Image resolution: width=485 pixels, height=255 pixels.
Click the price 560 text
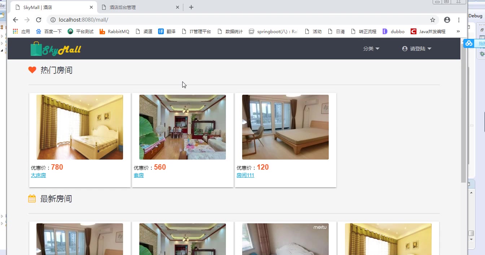click(x=160, y=167)
